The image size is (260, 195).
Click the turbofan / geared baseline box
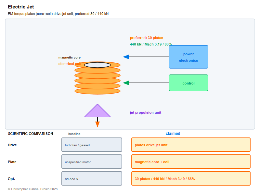tap(92, 145)
